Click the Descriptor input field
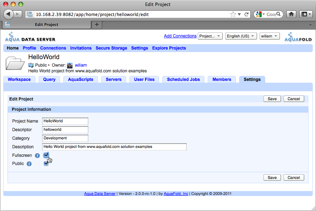Image resolution: width=316 pixels, height=211 pixels. tap(65, 130)
